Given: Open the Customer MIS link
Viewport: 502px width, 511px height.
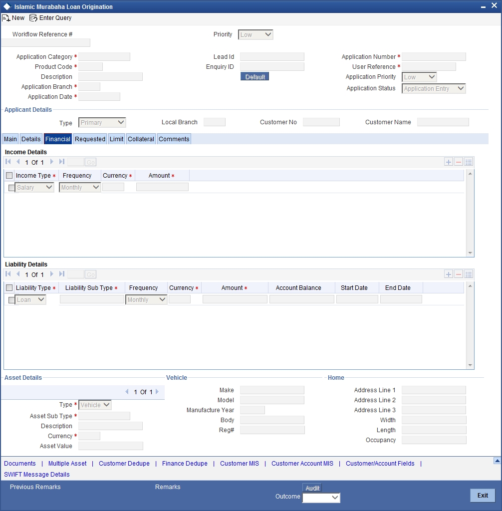Looking at the screenshot, I should point(240,464).
